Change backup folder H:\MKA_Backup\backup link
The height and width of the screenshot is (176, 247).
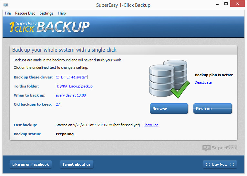tap(74, 86)
